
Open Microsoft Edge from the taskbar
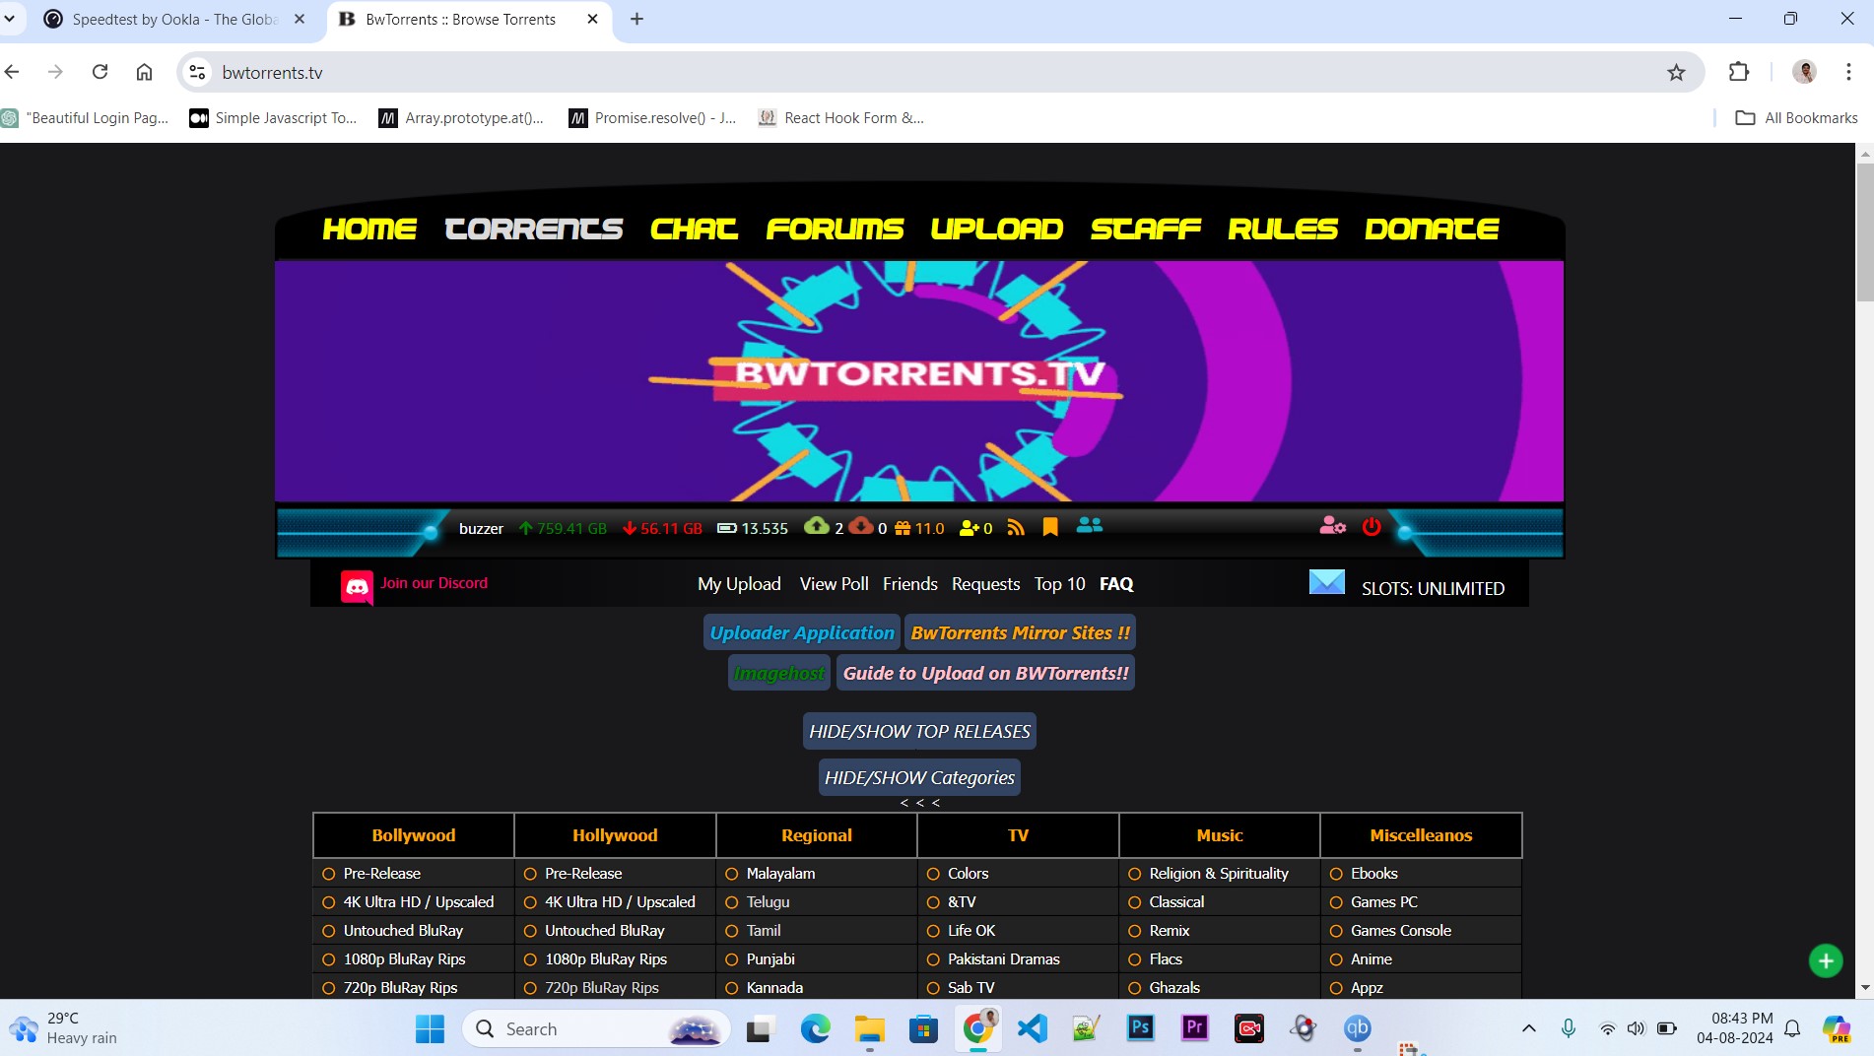click(x=815, y=1028)
